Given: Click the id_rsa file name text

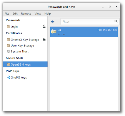Looking at the screenshot, I should (62, 34).
